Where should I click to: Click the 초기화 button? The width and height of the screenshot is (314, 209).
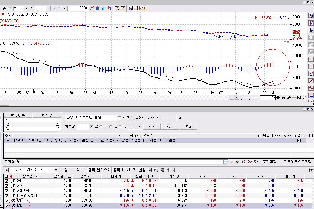click(x=170, y=126)
